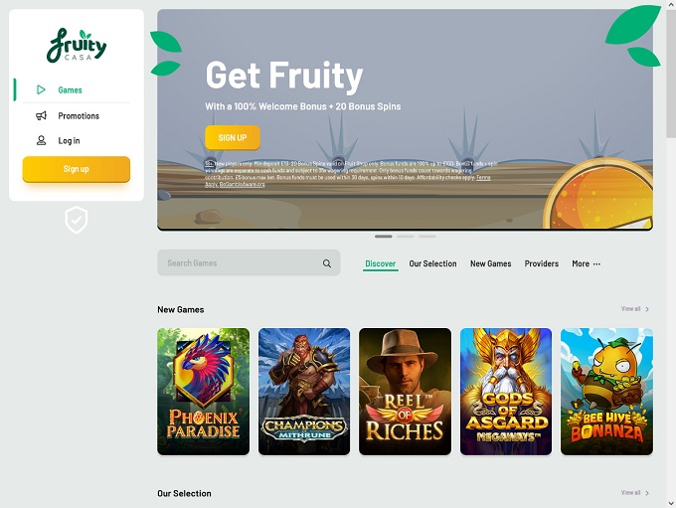The image size is (676, 508).
Task: Switch to third banner slide indicator
Action: coord(427,237)
